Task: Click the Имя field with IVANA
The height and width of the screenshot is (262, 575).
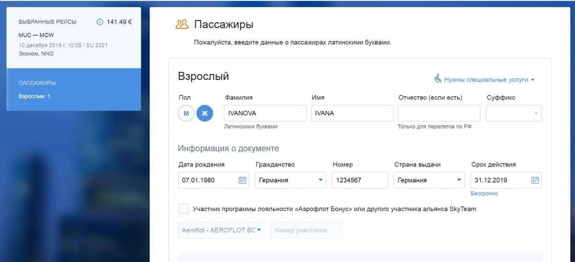Action: coord(352,113)
